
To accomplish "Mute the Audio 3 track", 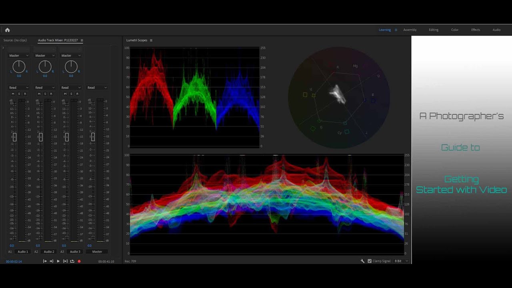I will point(65,94).
